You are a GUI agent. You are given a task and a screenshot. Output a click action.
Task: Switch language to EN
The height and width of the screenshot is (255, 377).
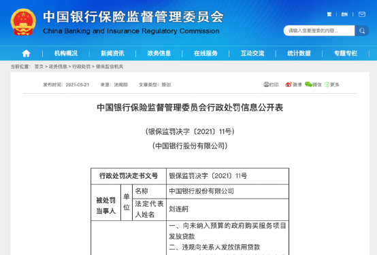344,14
